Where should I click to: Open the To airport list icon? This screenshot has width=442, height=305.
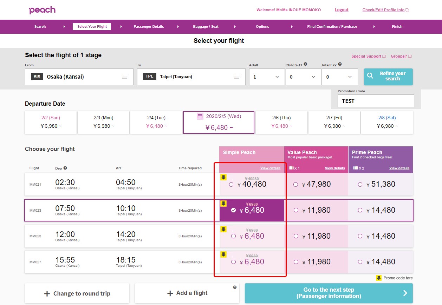pyautogui.click(x=237, y=77)
